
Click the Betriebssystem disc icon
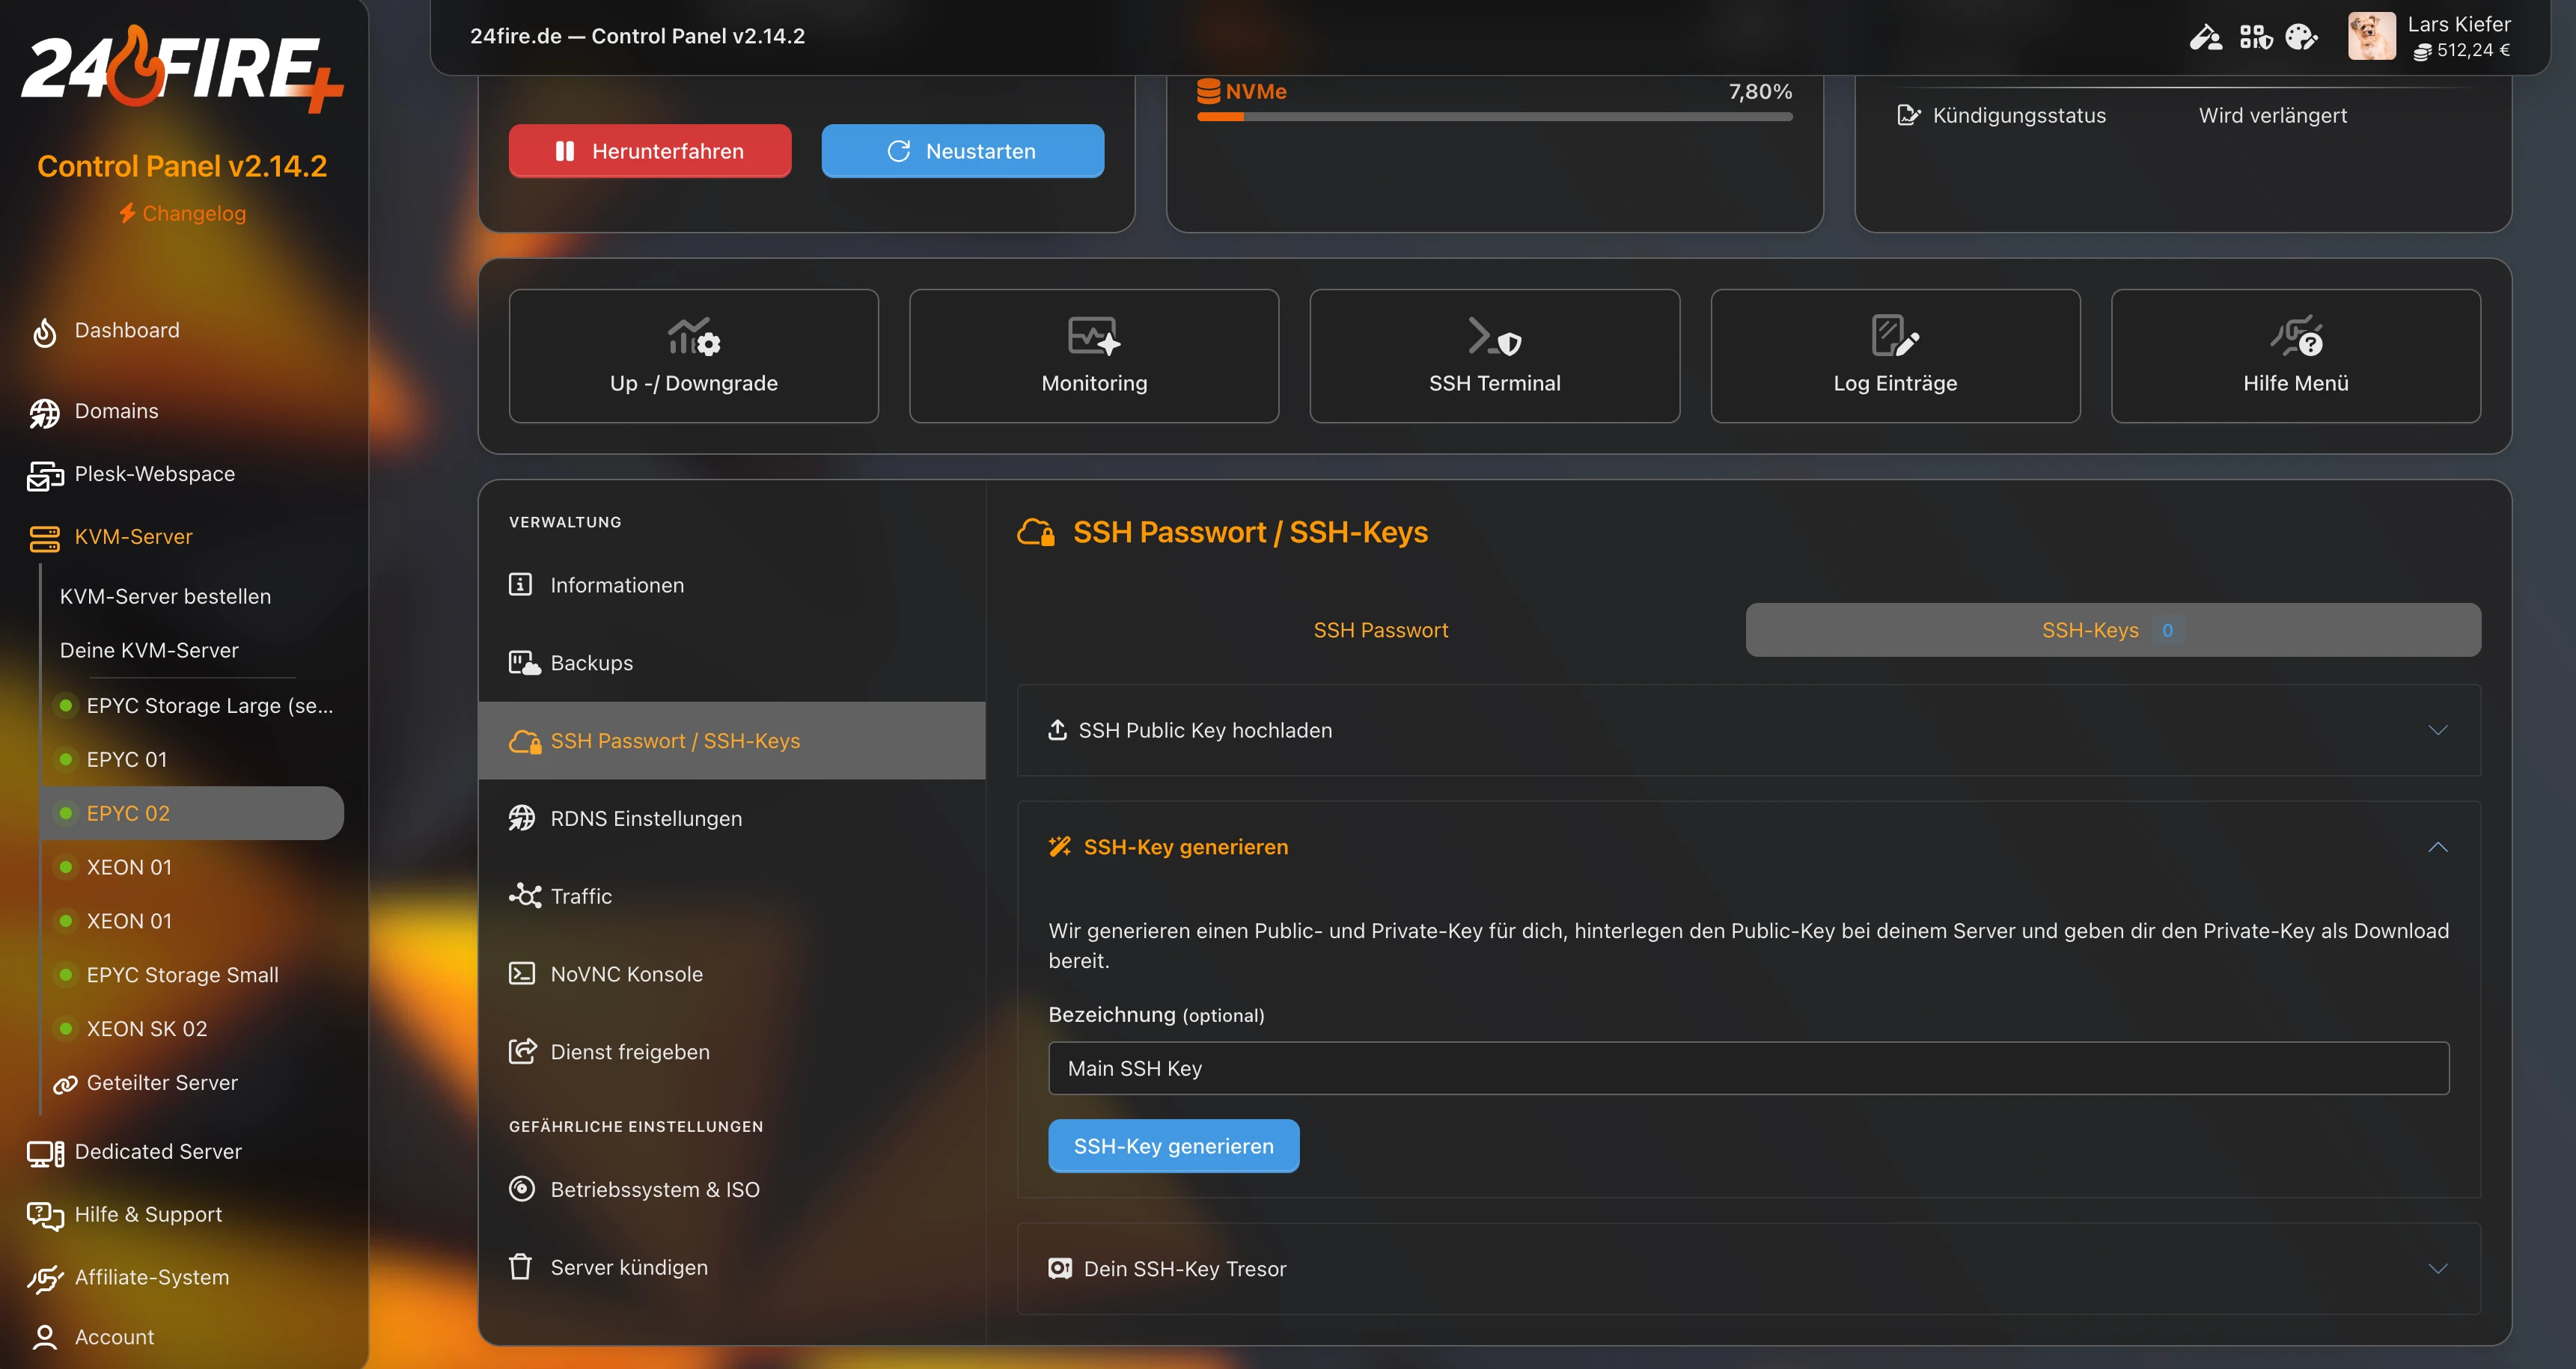coord(521,1190)
